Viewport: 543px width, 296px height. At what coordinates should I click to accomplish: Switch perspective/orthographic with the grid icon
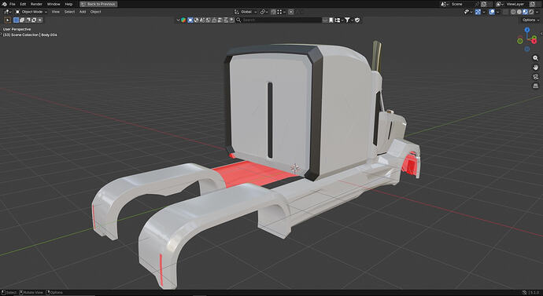tap(535, 86)
